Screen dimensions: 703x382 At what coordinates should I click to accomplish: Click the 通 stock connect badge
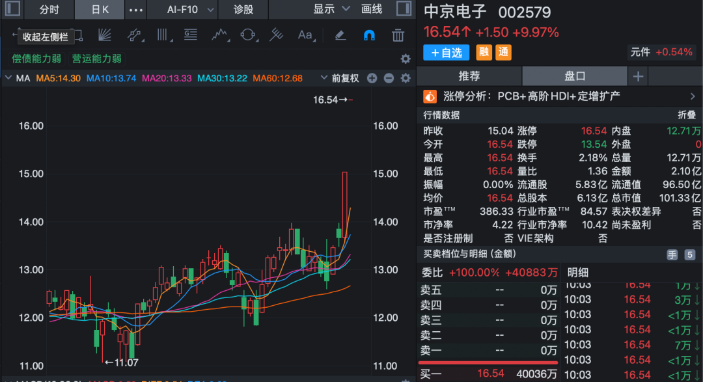(503, 53)
